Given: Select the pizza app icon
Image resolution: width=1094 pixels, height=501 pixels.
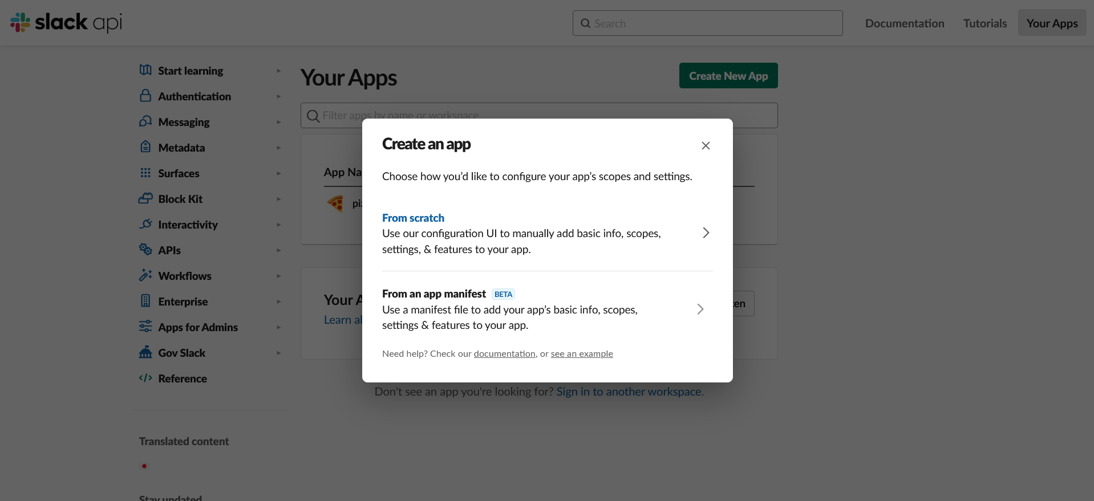Looking at the screenshot, I should pos(335,203).
